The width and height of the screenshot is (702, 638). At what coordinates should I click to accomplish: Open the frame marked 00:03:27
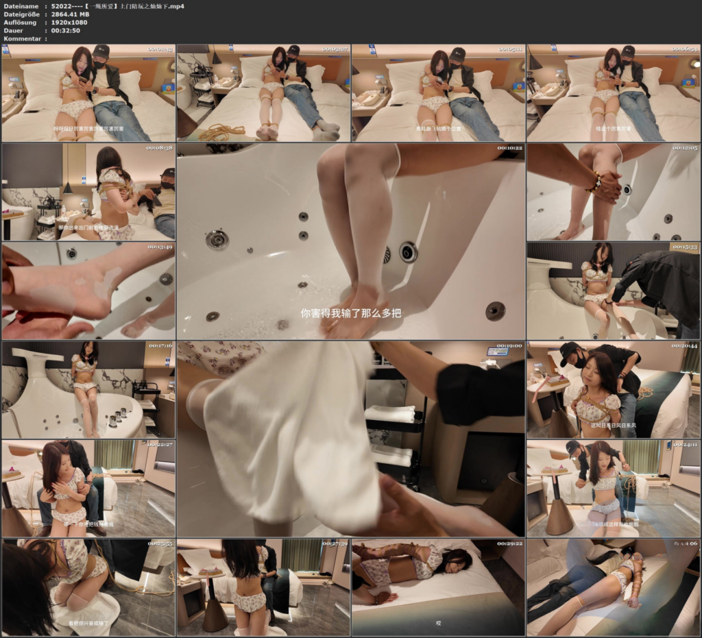pyautogui.click(x=263, y=93)
